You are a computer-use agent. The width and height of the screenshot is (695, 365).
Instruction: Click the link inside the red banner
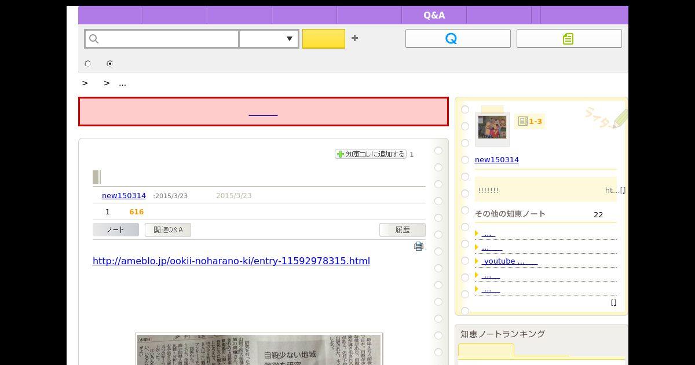point(263,112)
